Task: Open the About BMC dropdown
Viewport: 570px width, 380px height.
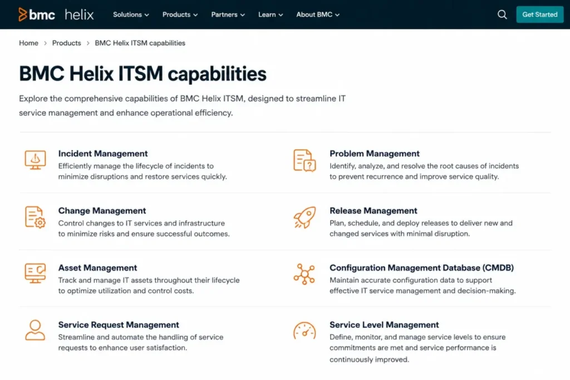Action: (318, 14)
